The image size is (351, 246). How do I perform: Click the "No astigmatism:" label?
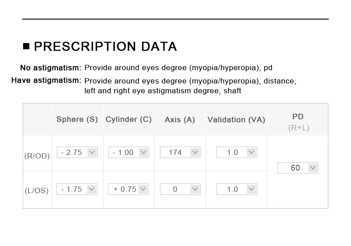click(51, 68)
